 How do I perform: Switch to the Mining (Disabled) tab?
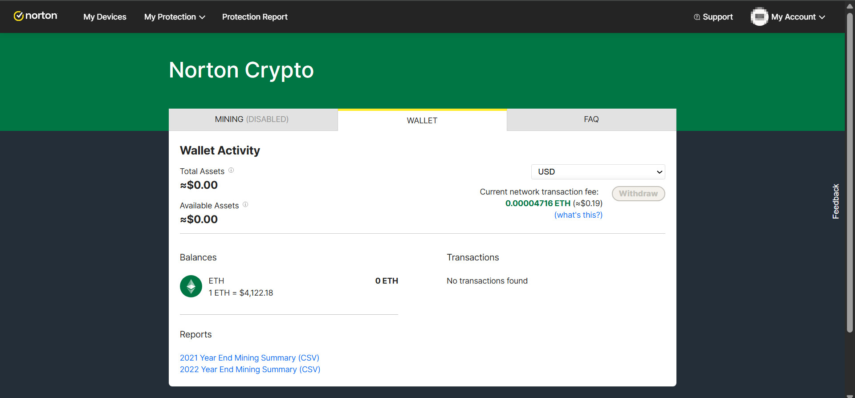tap(252, 119)
